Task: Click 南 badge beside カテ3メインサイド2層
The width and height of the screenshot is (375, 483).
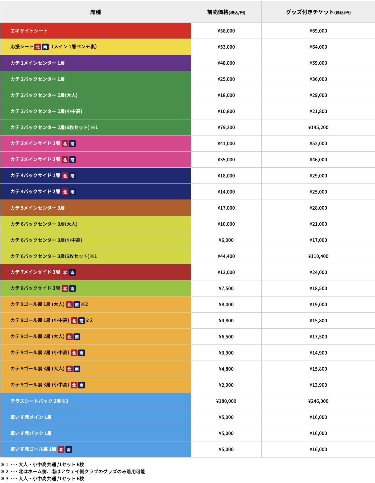Action: pos(72,160)
